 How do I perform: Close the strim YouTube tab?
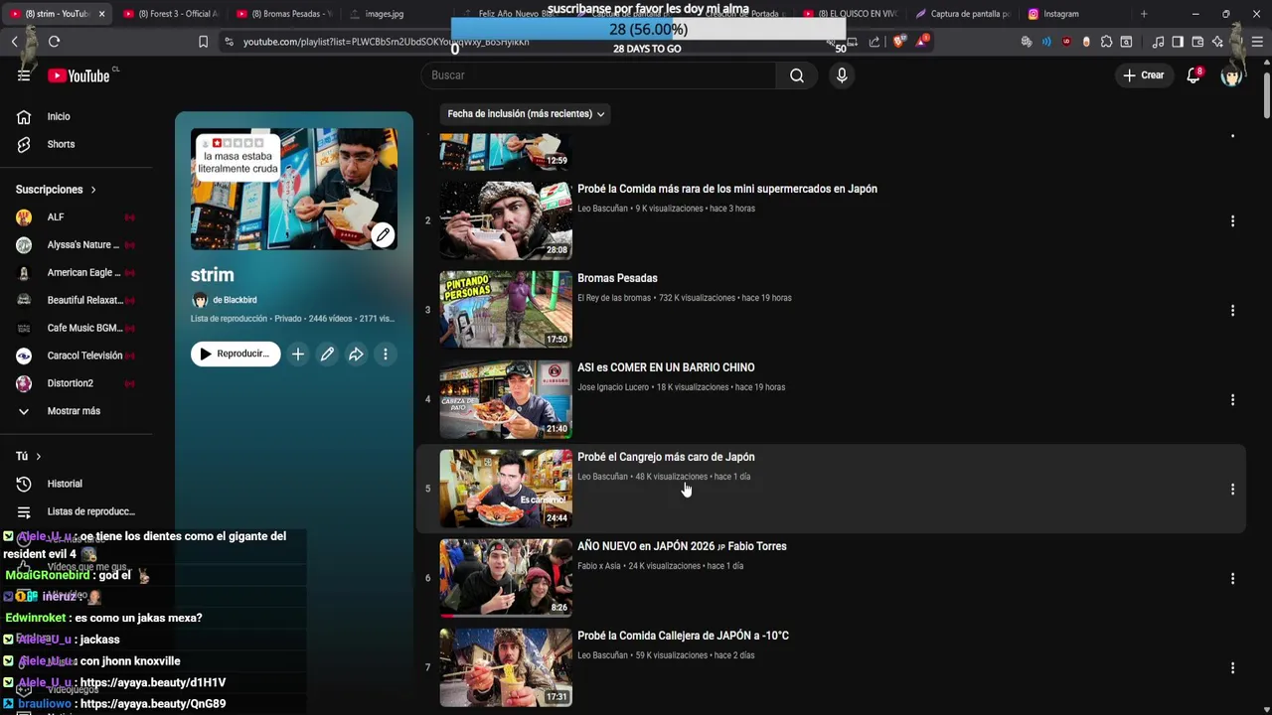tap(101, 14)
